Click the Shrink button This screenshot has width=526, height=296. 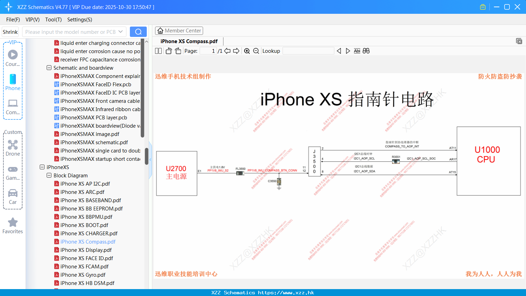click(x=10, y=32)
